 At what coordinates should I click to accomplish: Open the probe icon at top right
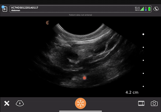tap(156, 9)
